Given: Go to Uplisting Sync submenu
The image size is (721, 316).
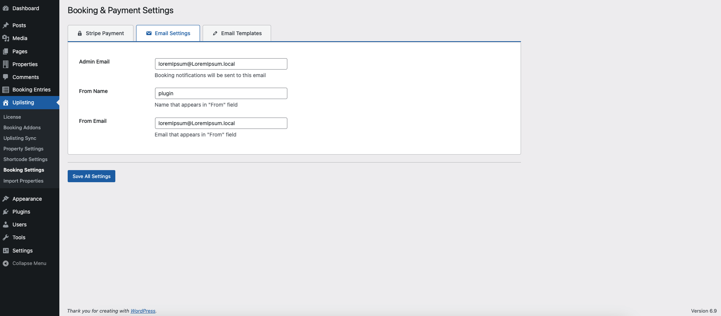Looking at the screenshot, I should coord(20,138).
